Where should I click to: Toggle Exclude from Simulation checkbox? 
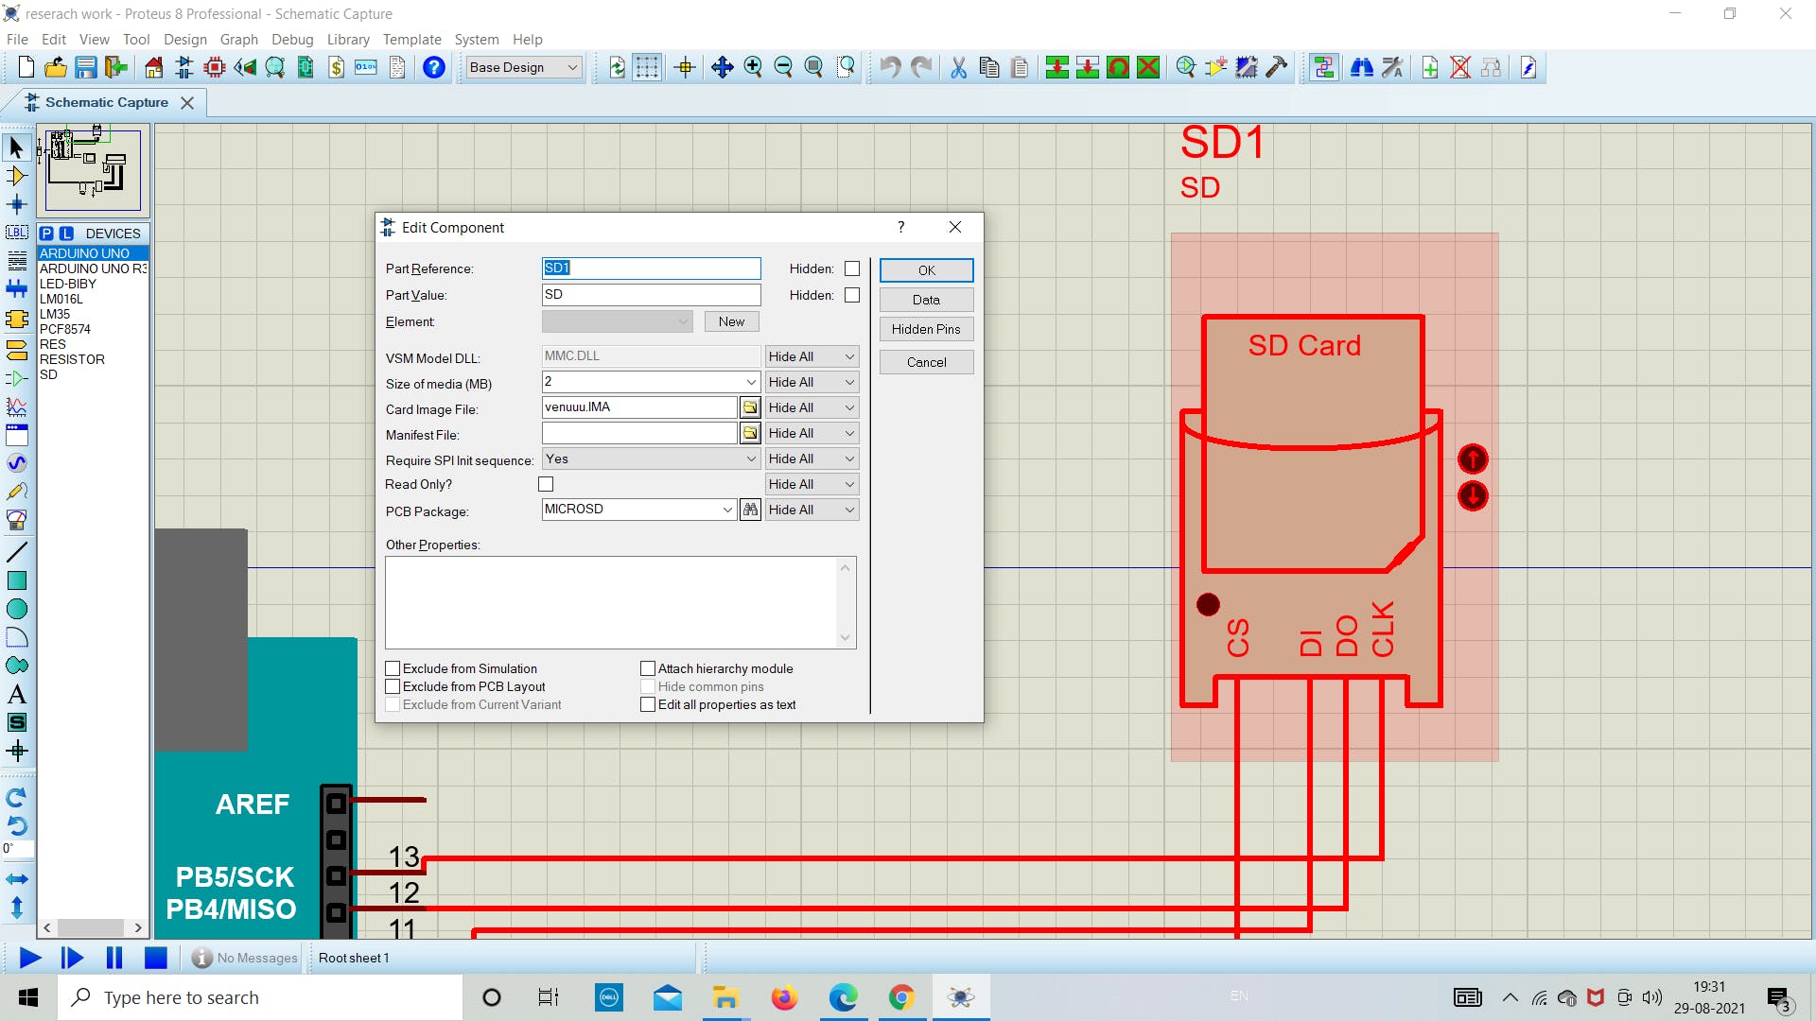point(392,668)
